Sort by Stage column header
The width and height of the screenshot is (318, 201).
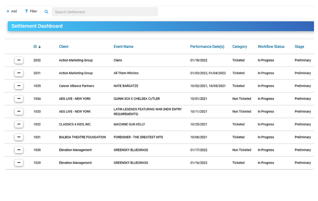point(299,47)
